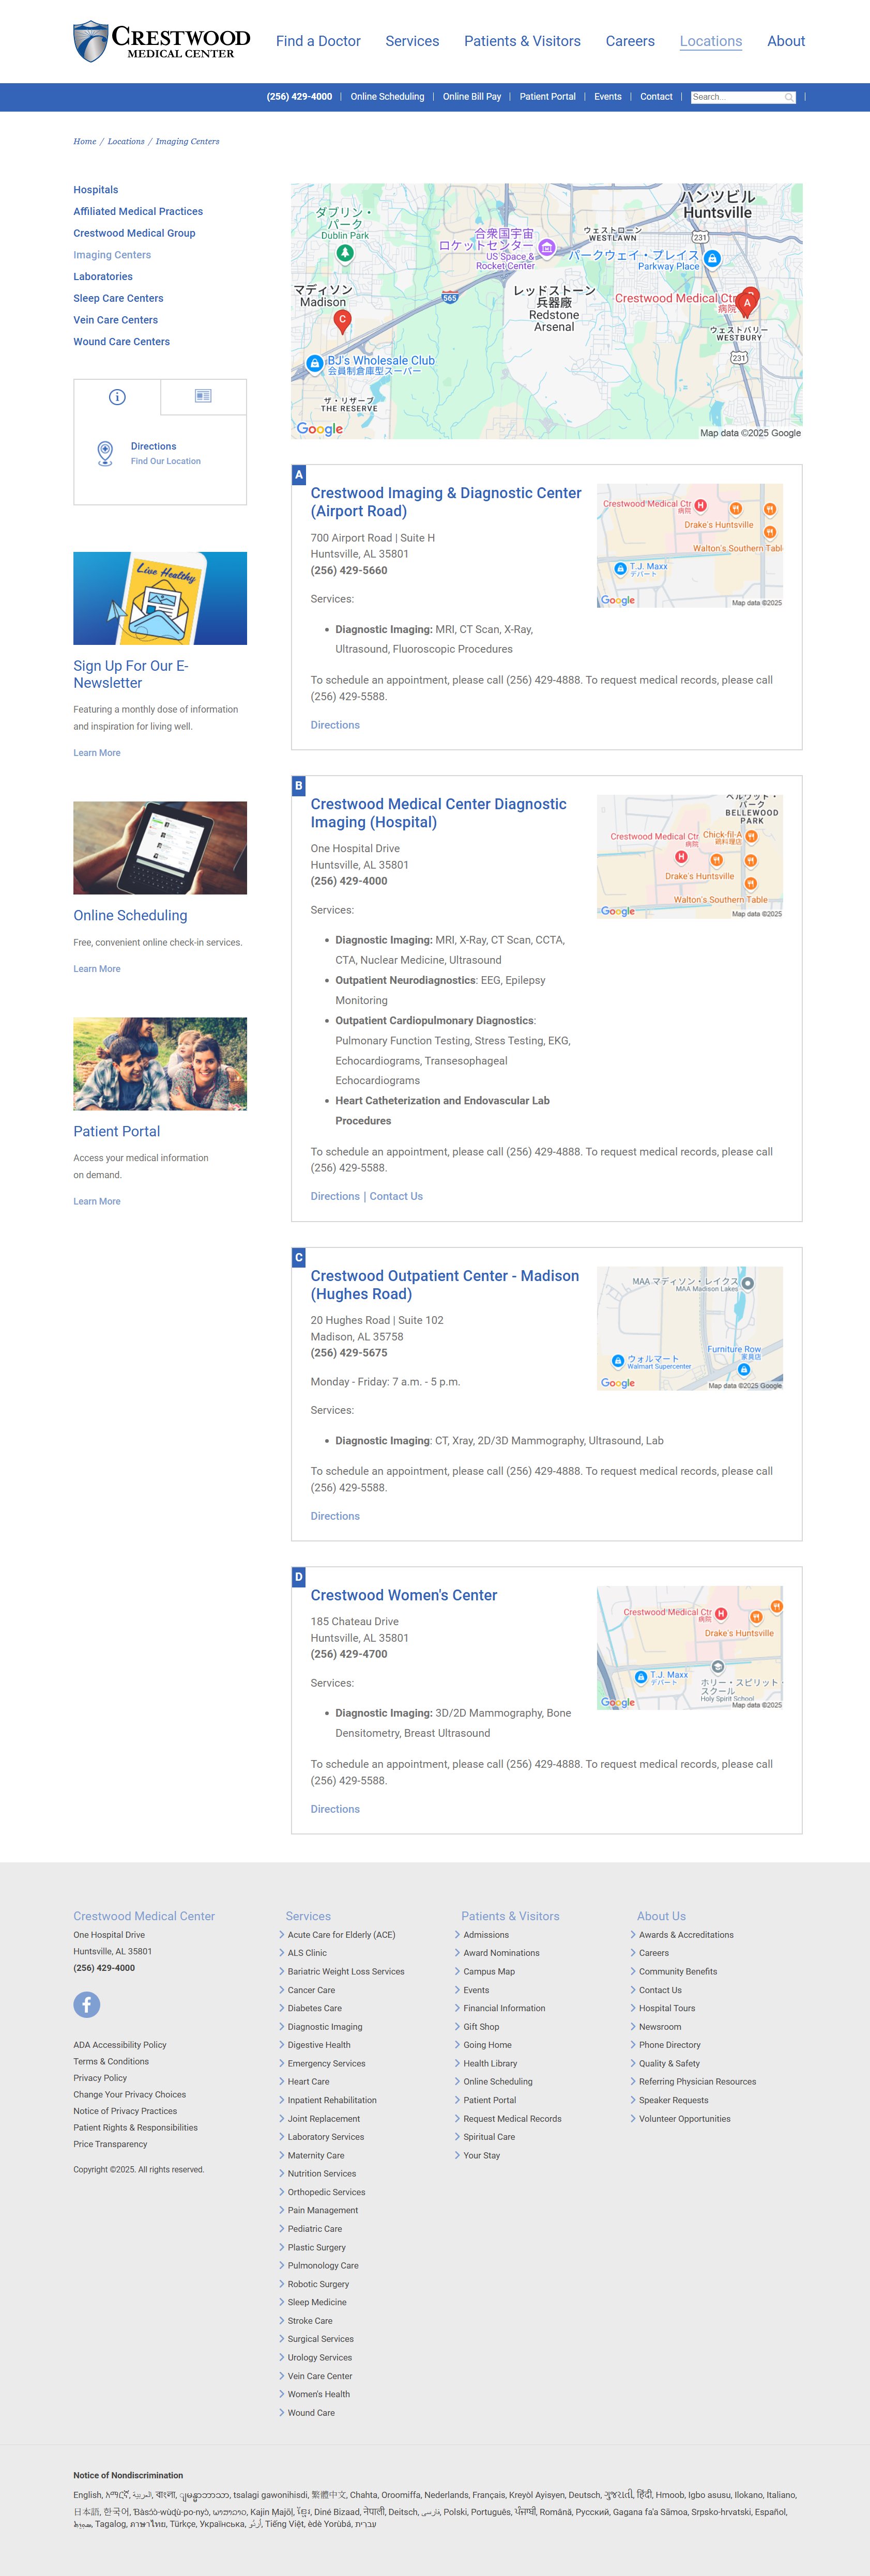870x2576 pixels.
Task: Select red marker C near Madison on map
Action: tap(342, 320)
